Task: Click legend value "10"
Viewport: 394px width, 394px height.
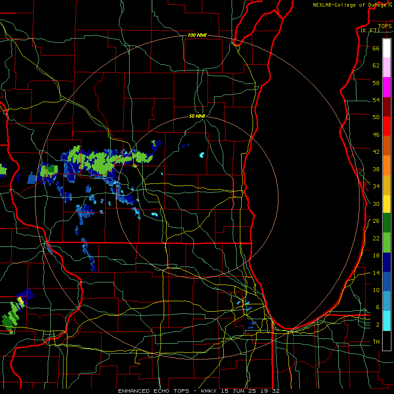Action: tap(376, 290)
